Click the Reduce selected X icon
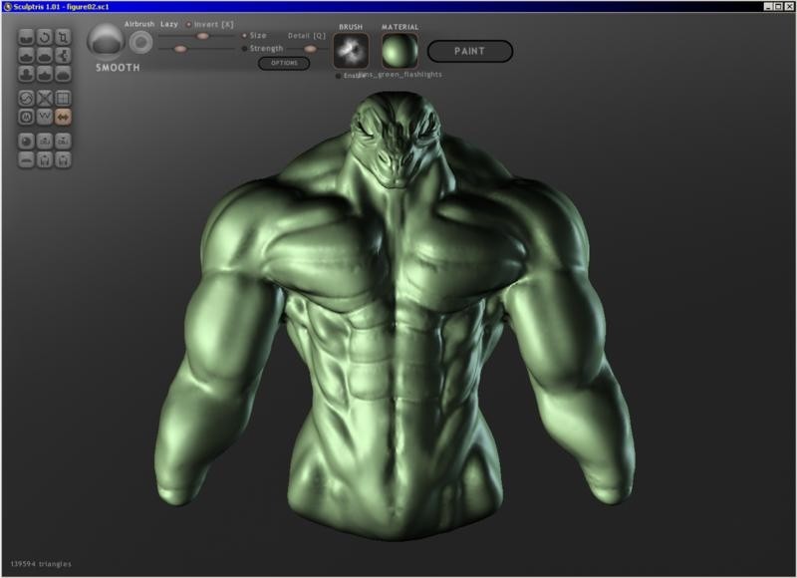Image resolution: width=797 pixels, height=578 pixels. point(45,98)
